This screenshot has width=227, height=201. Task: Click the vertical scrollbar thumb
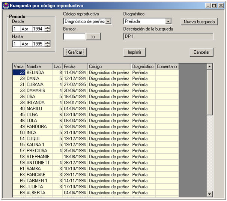point(209,92)
